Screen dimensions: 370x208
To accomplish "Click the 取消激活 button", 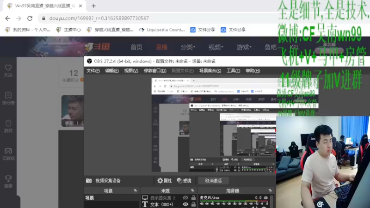I will pyautogui.click(x=213, y=181).
